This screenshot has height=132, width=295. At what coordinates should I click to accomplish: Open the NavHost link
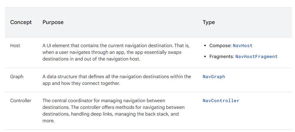click(x=242, y=46)
